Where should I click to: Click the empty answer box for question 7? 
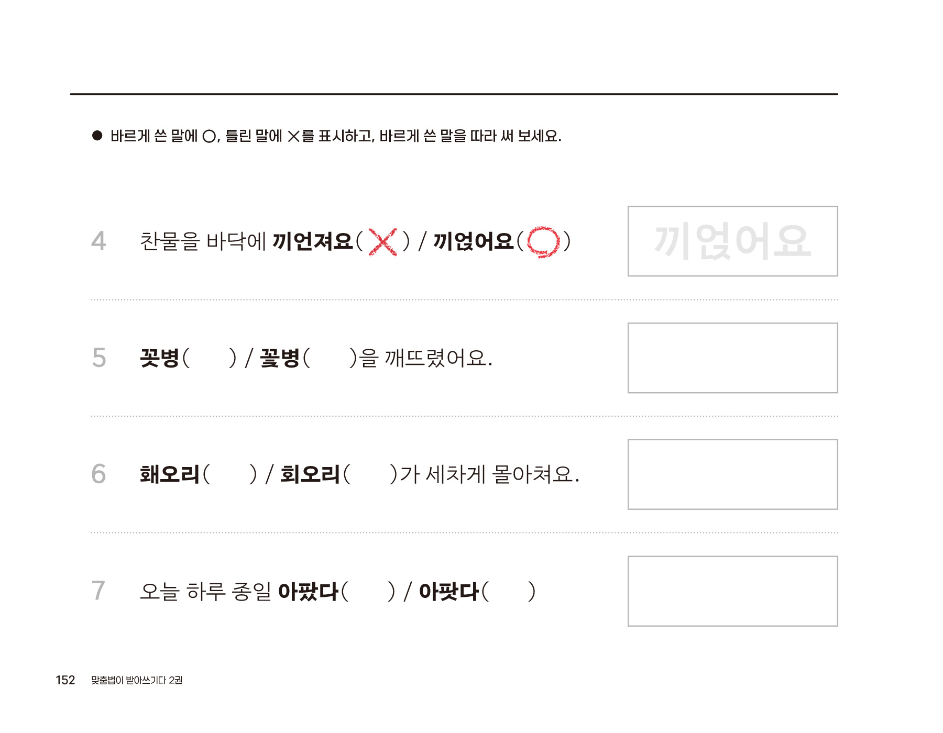click(732, 591)
